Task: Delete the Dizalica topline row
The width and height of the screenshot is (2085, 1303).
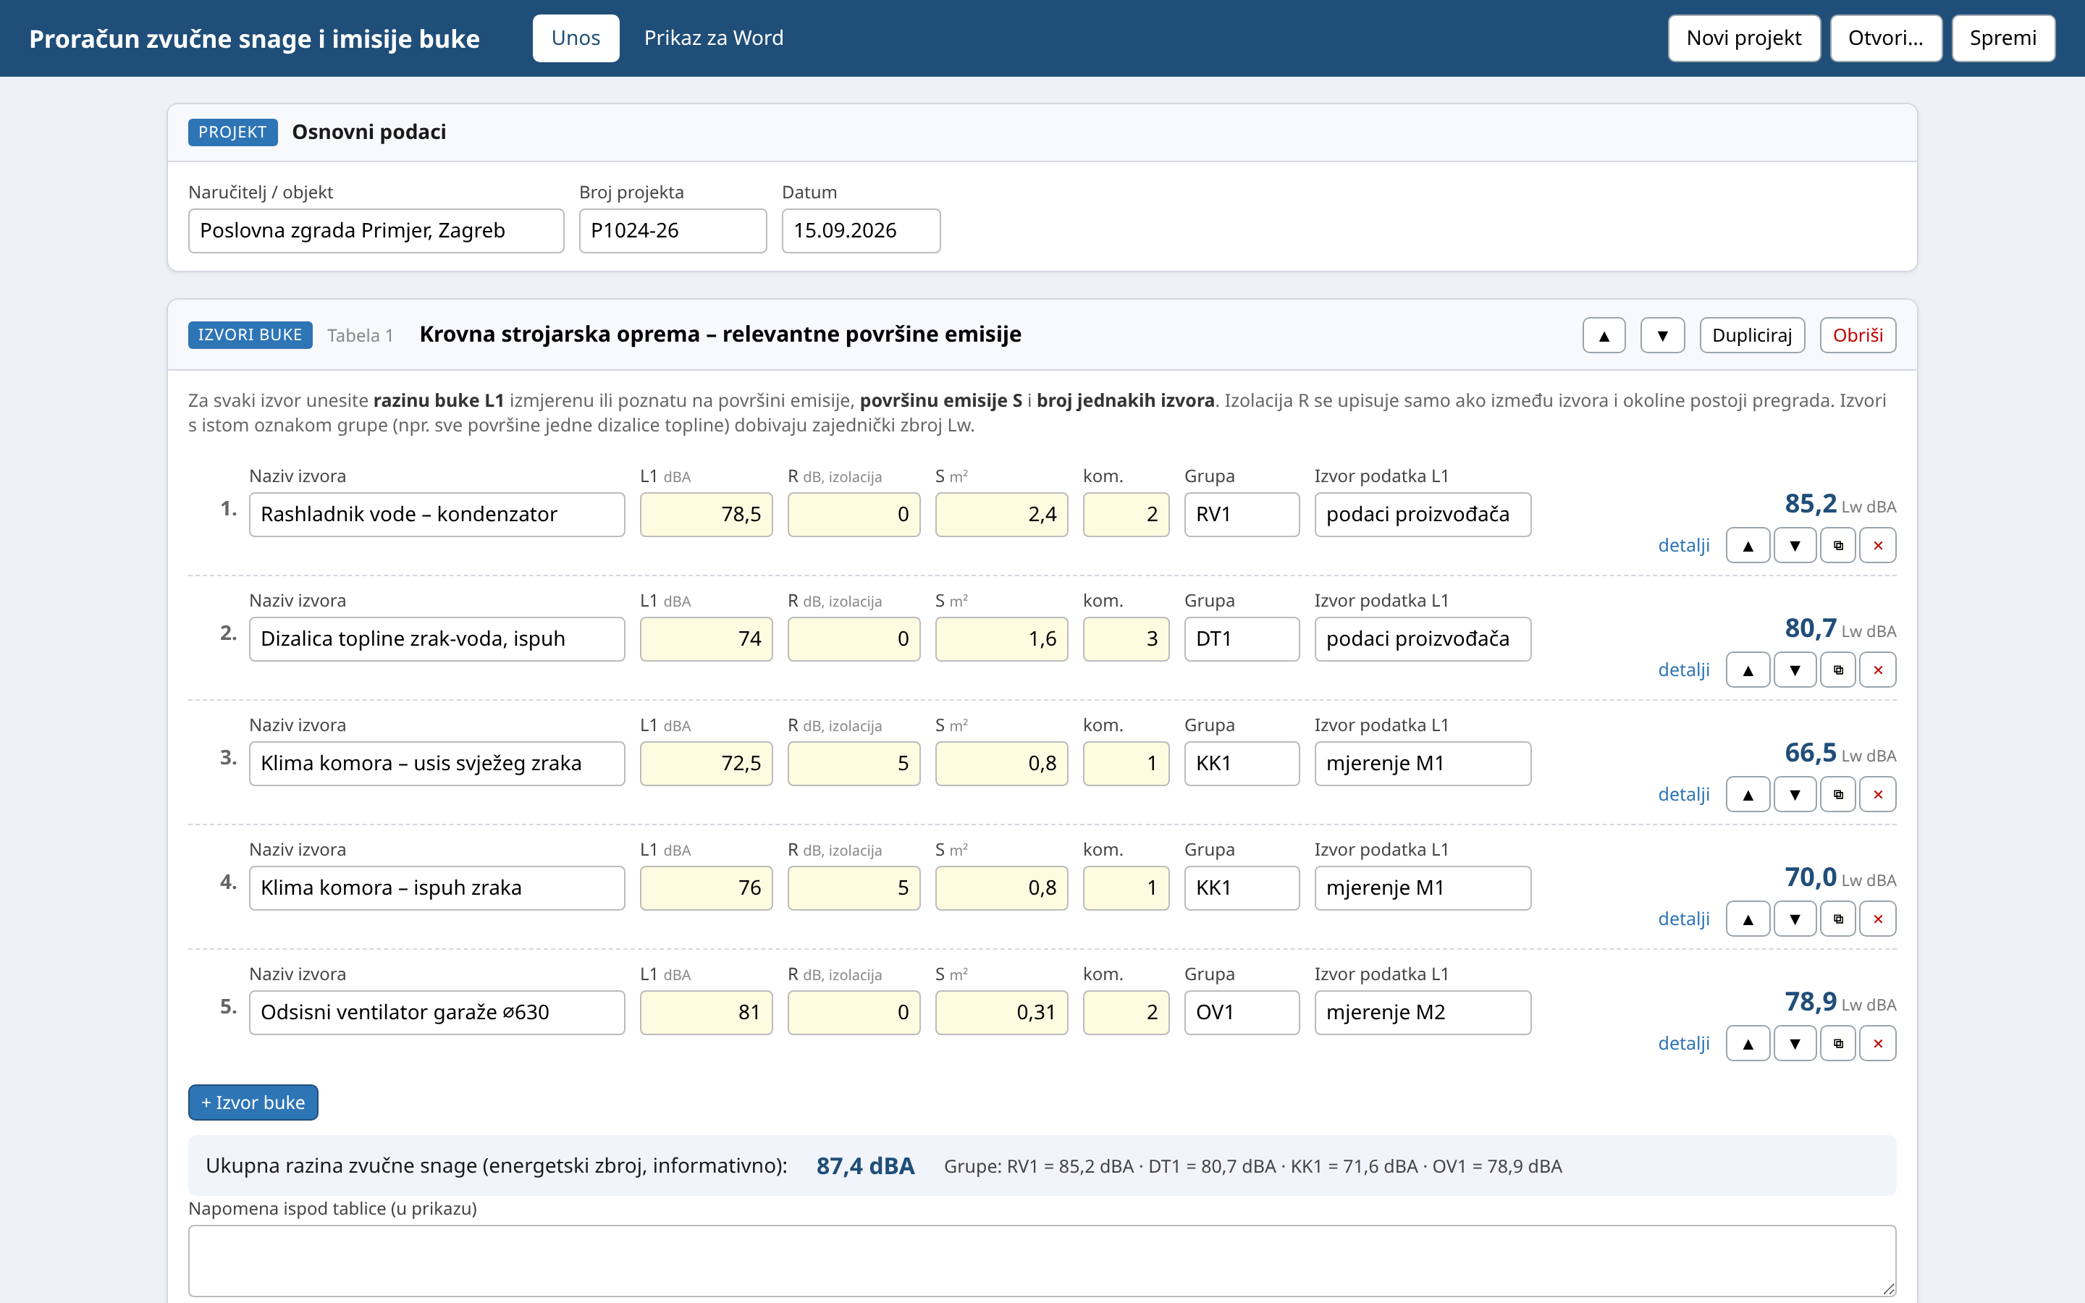Action: pos(1878,670)
